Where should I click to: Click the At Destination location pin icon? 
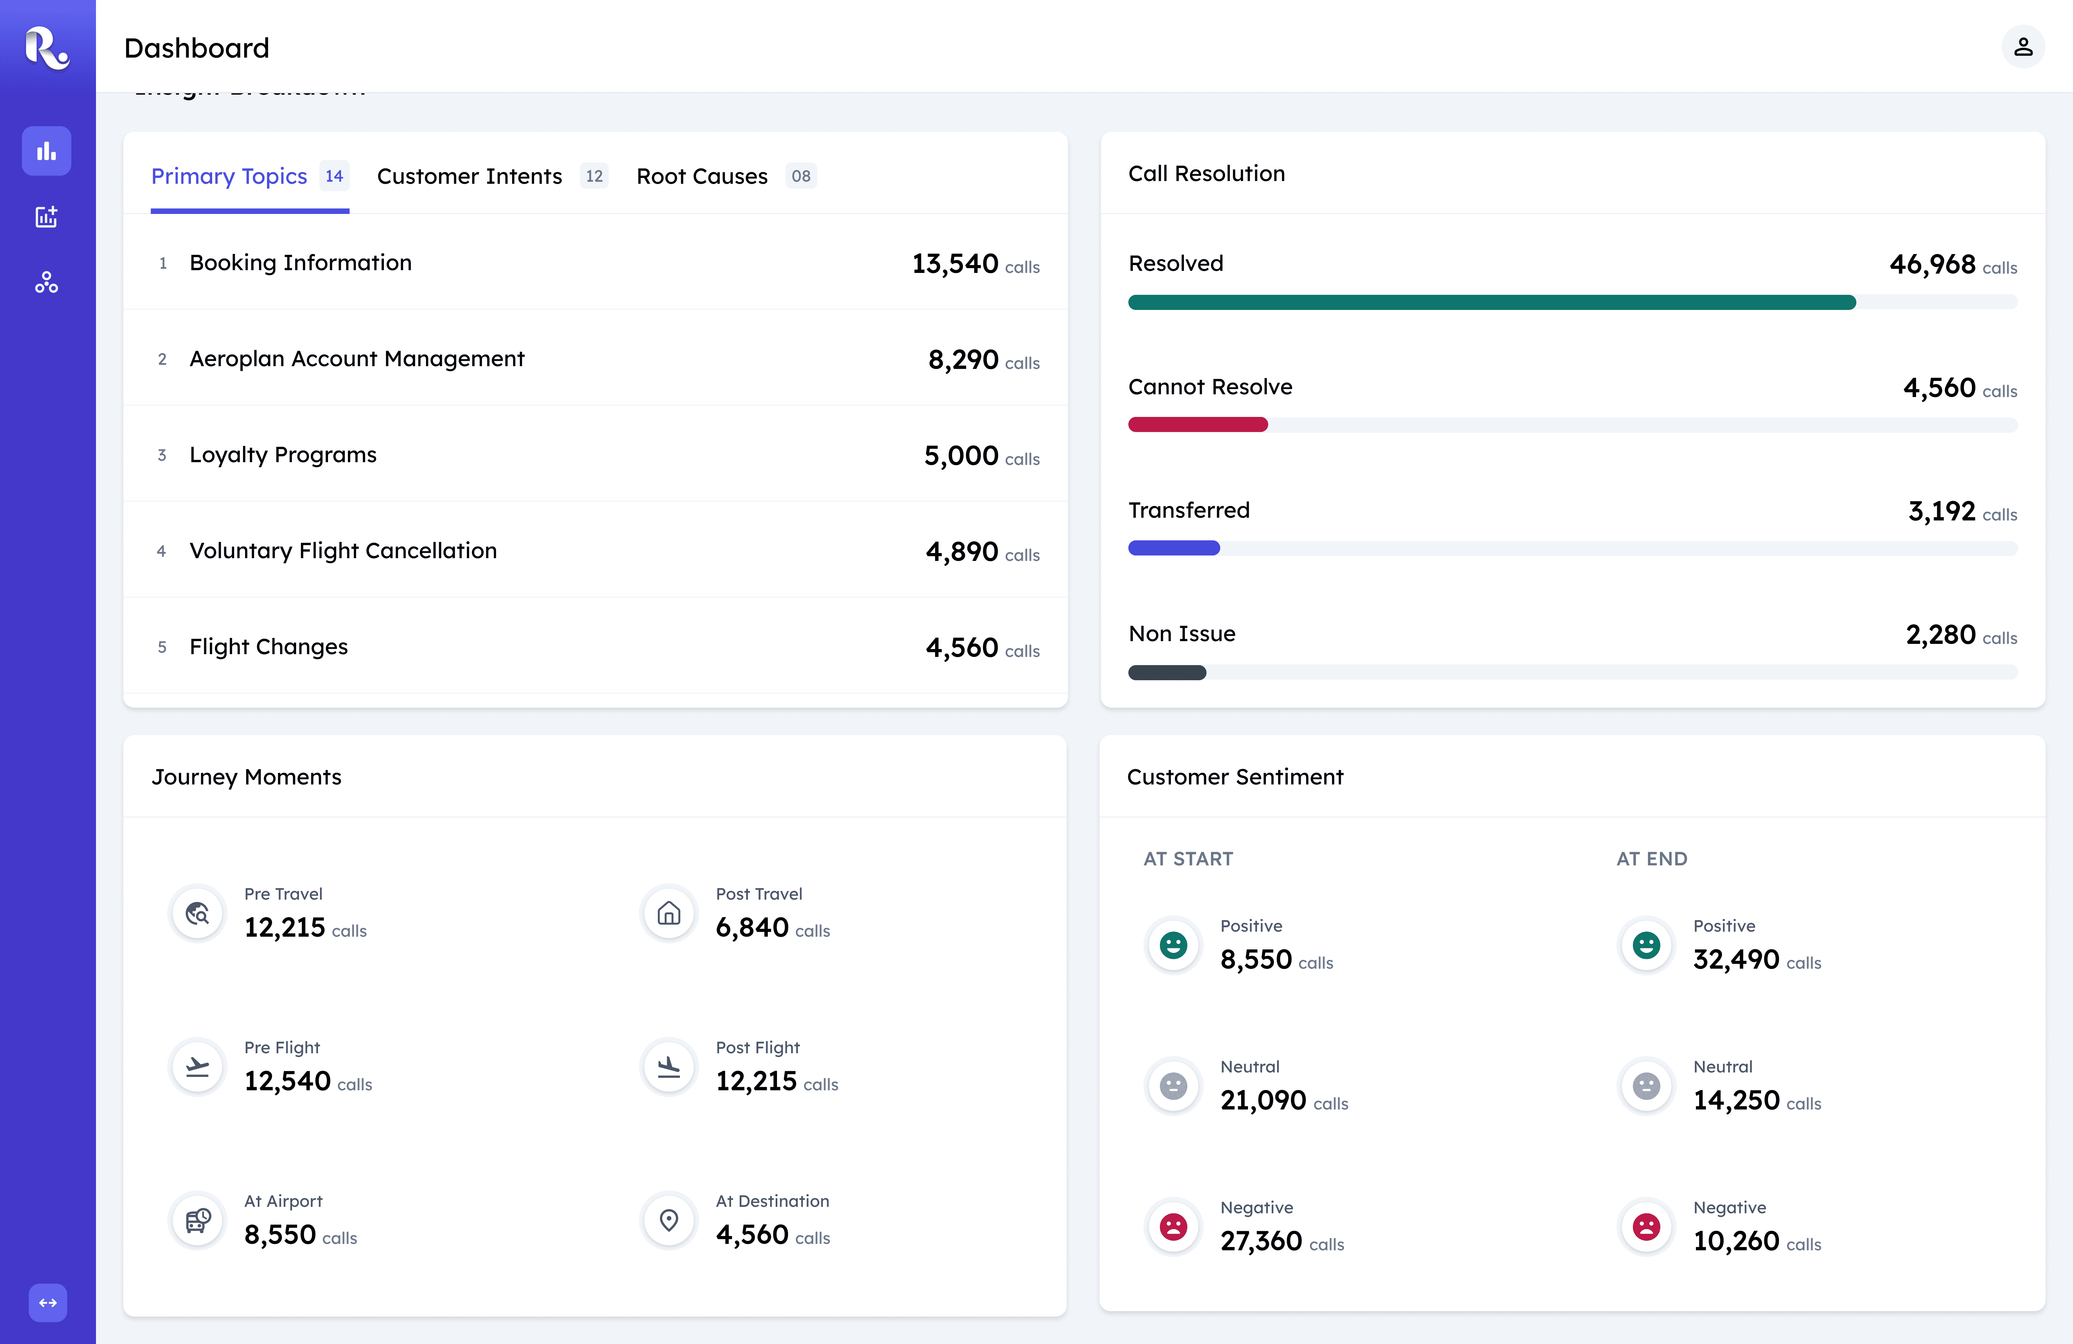[x=669, y=1220]
